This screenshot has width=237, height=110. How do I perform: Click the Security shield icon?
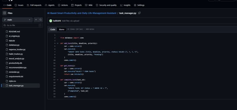coord(97,5)
